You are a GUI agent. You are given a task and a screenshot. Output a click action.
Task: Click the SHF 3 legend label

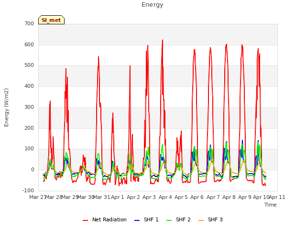tap(215, 219)
